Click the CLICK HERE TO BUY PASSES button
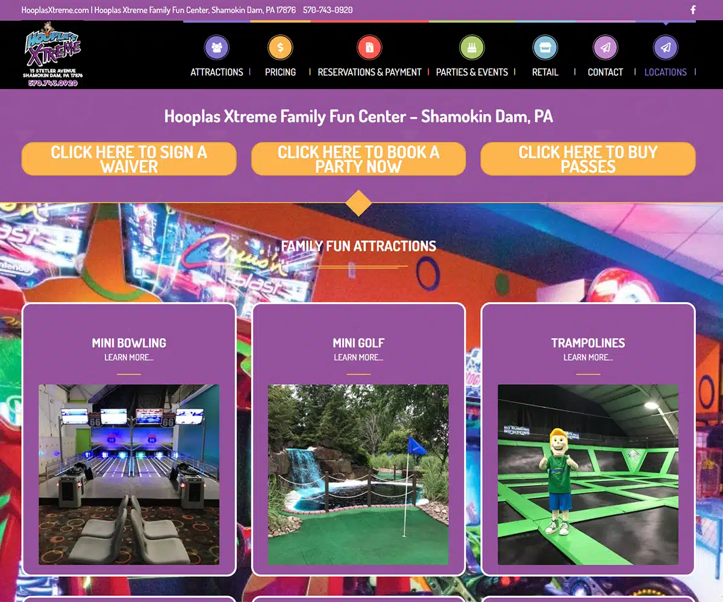Viewport: 723px width, 602px height. 588,159
